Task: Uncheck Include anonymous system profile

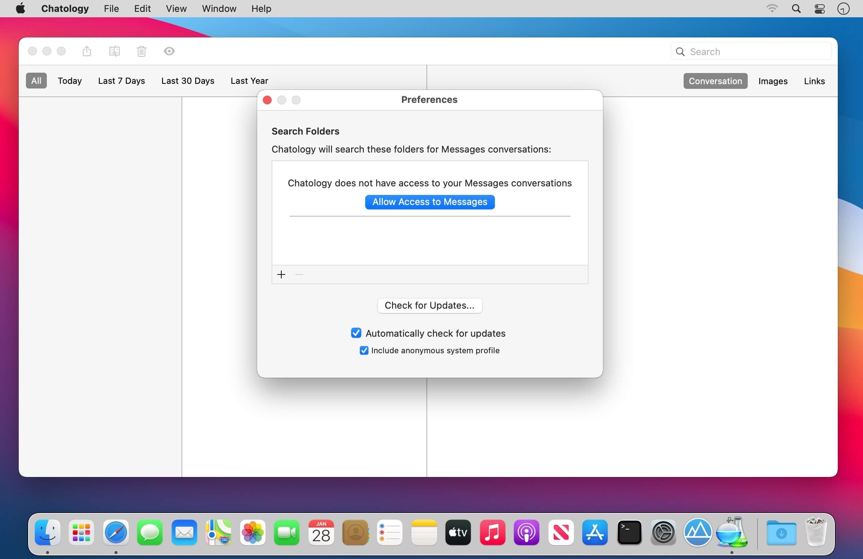Action: [364, 350]
